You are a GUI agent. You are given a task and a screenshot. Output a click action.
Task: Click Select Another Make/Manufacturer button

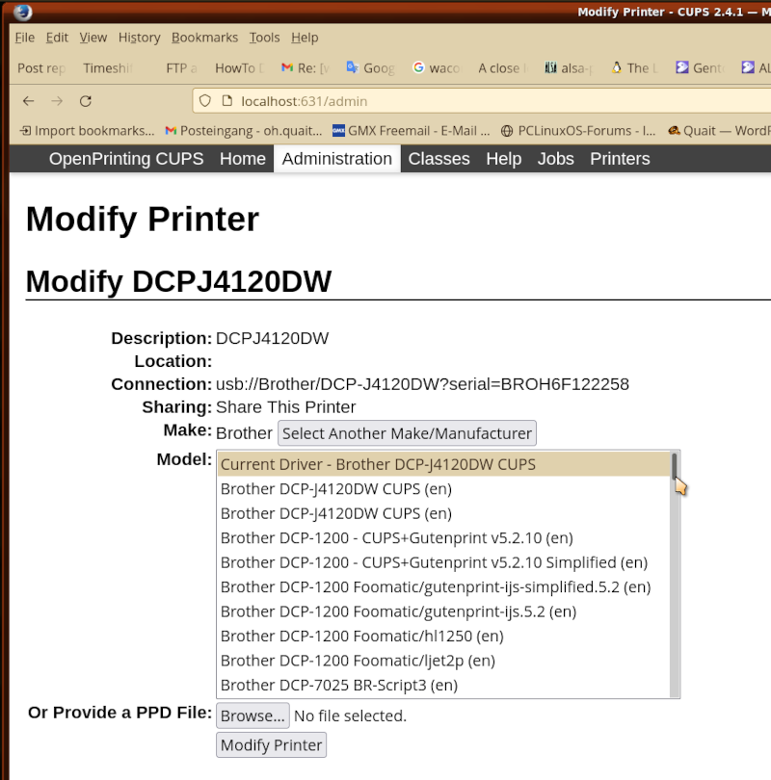coord(407,433)
